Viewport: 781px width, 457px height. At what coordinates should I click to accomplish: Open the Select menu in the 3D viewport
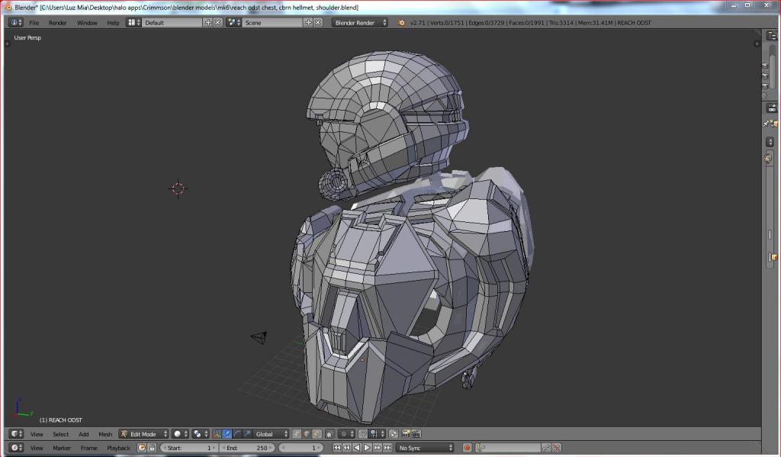(61, 435)
